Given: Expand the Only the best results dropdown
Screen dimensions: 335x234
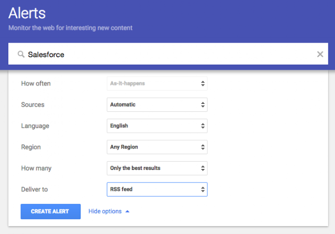Looking at the screenshot, I should [157, 168].
